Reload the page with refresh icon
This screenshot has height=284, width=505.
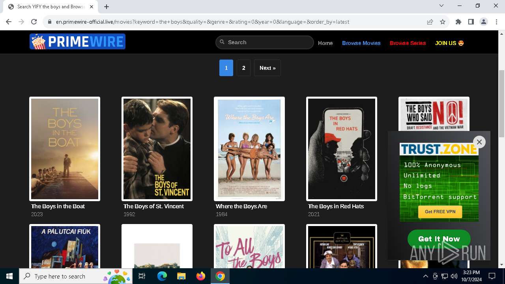tap(34, 22)
